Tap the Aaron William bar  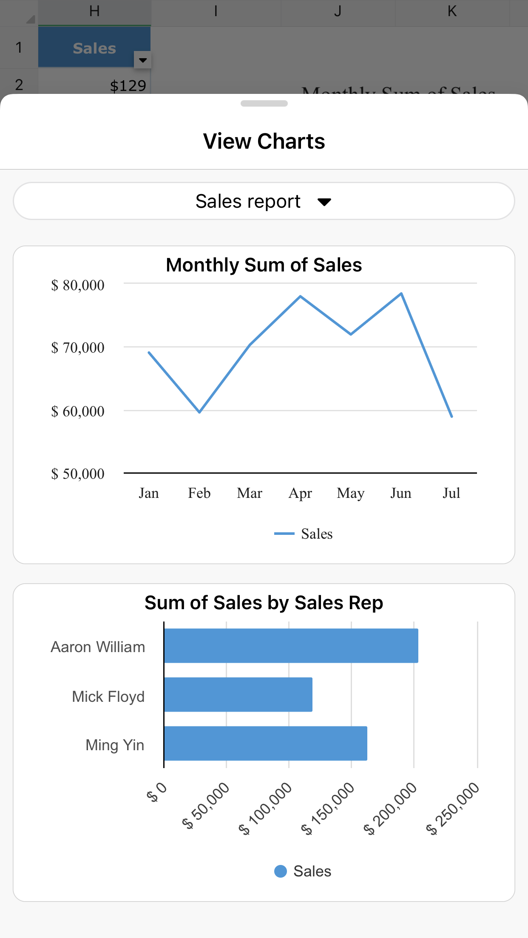tap(291, 646)
